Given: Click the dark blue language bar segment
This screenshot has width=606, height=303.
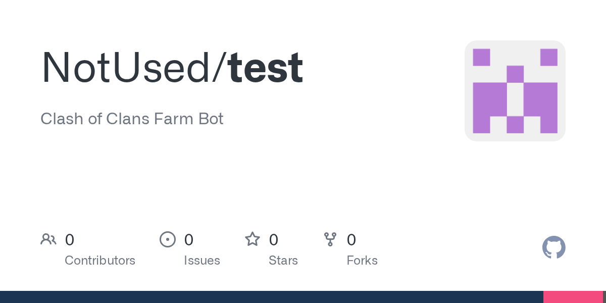Looking at the screenshot, I should [x=272, y=297].
